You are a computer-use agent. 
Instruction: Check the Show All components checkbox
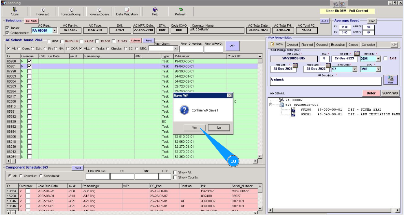point(175,173)
